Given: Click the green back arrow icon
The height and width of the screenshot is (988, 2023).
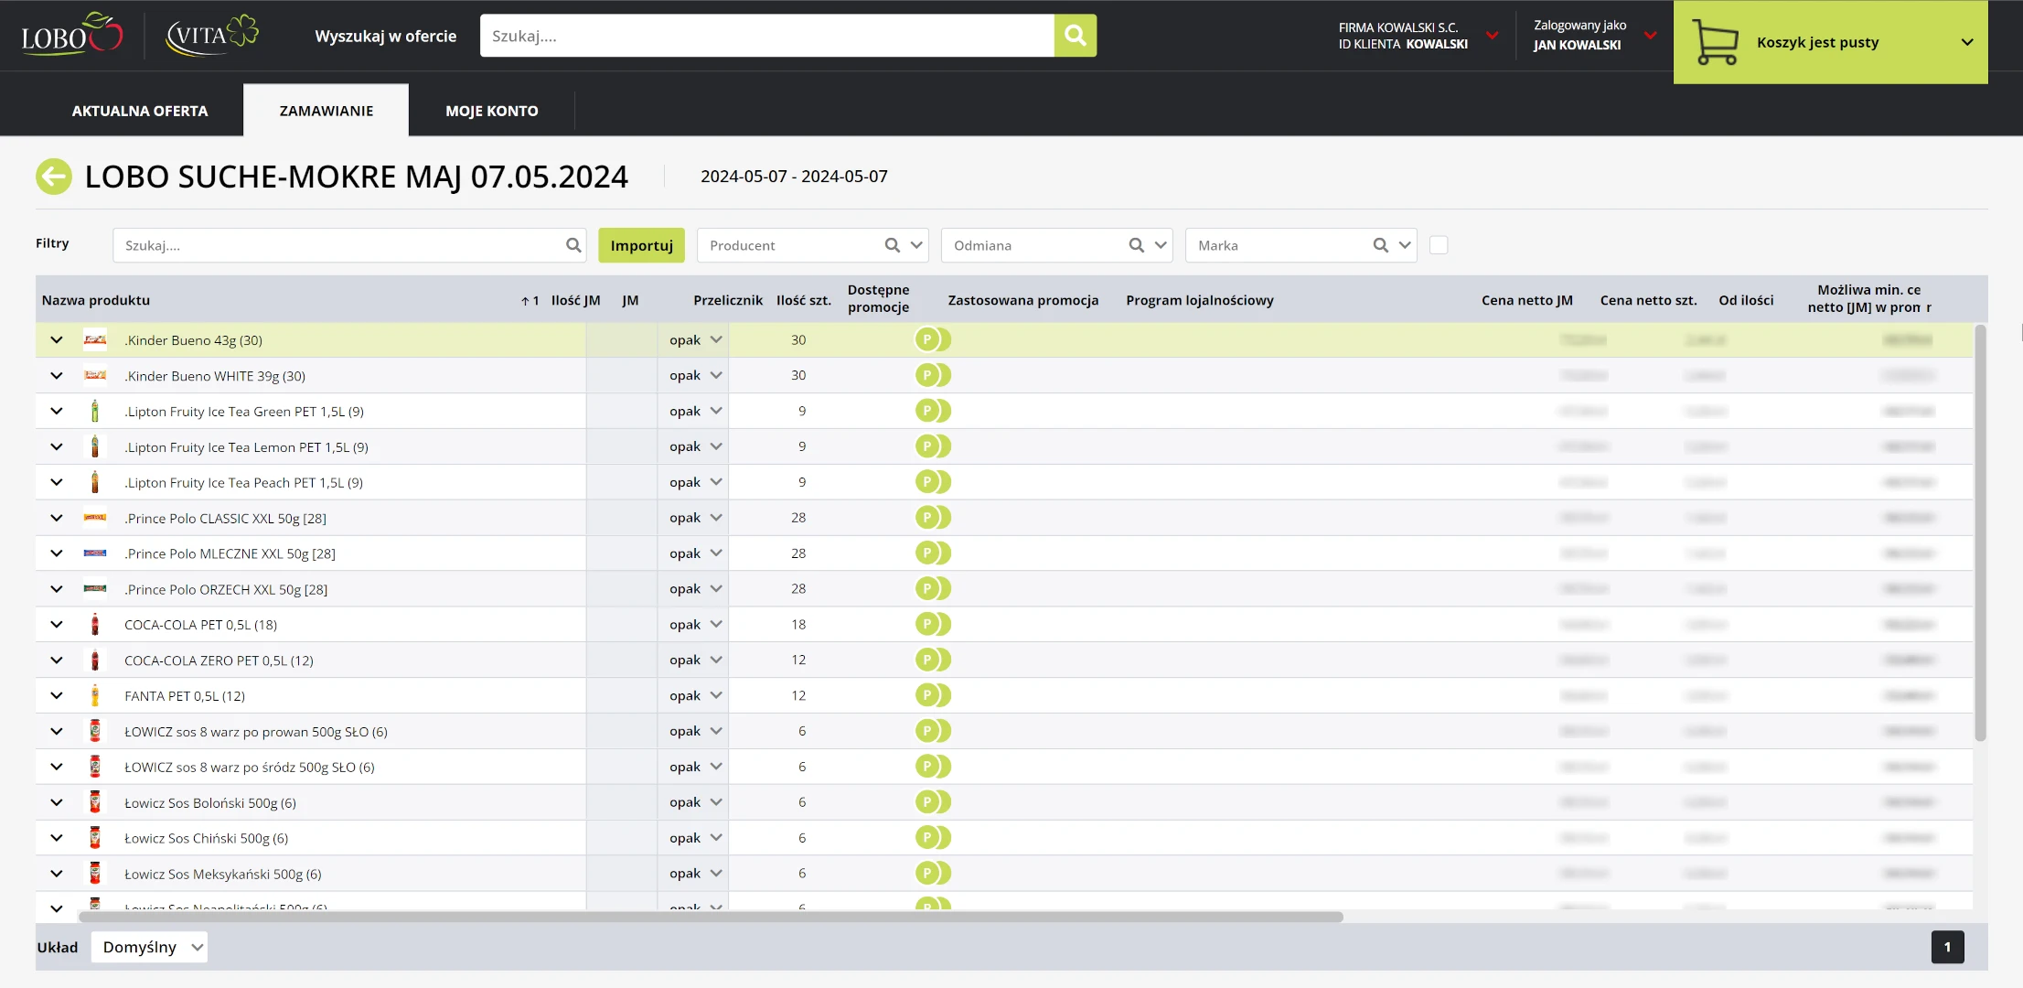Looking at the screenshot, I should (54, 177).
